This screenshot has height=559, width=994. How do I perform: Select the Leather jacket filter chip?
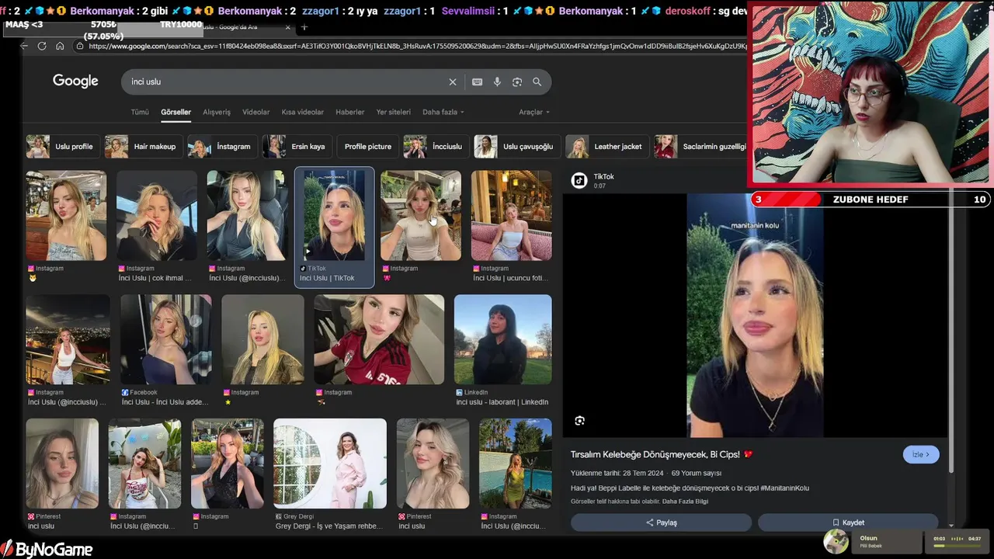606,147
